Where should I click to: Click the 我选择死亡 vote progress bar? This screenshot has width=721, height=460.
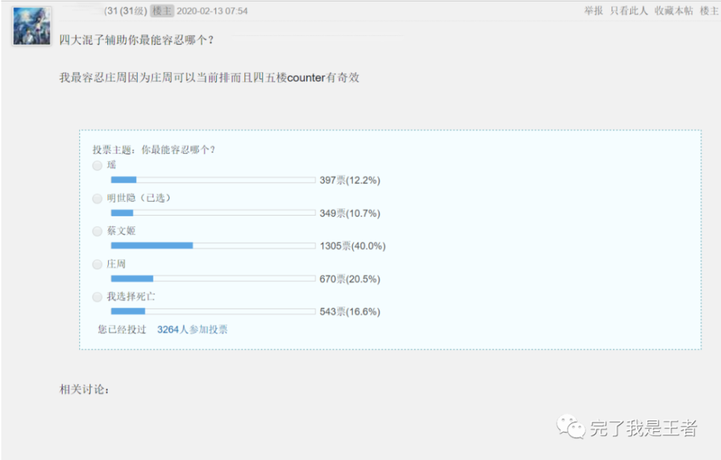213,311
